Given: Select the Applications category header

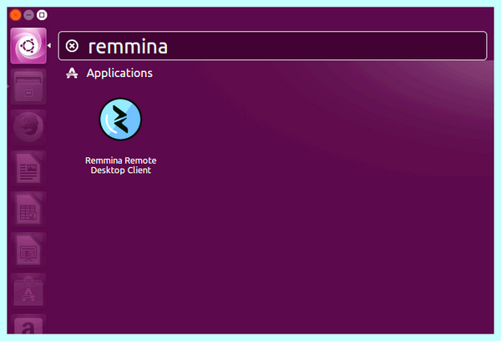Looking at the screenshot, I should pyautogui.click(x=119, y=74).
